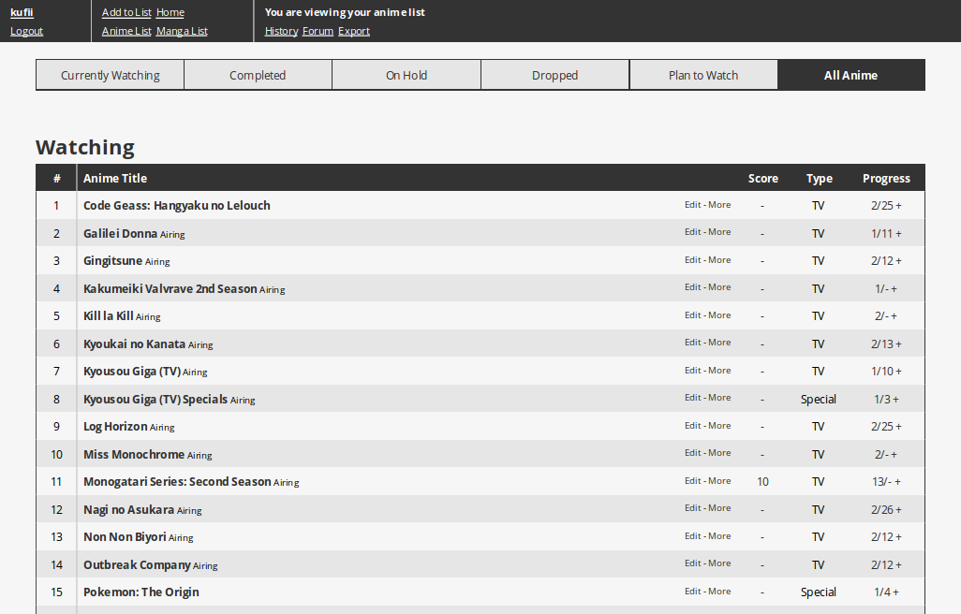Switch to the Completed tab
The height and width of the screenshot is (614, 961).
tap(258, 75)
